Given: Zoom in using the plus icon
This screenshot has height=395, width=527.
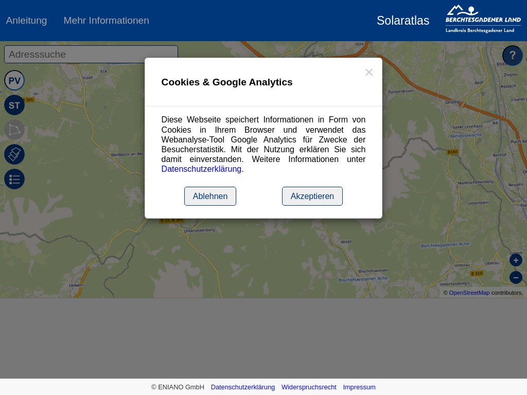Looking at the screenshot, I should [515, 260].
